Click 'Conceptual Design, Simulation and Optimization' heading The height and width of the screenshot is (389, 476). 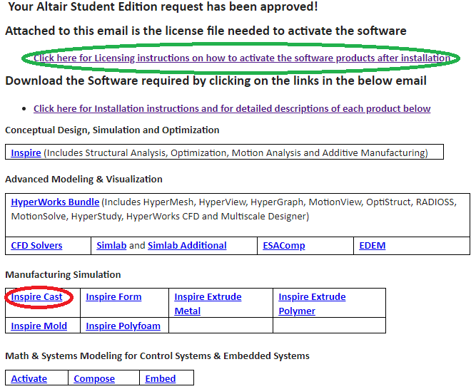(x=112, y=130)
